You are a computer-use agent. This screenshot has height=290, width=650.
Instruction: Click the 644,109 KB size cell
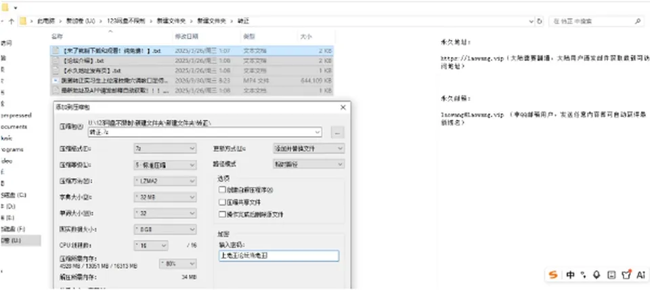point(316,80)
